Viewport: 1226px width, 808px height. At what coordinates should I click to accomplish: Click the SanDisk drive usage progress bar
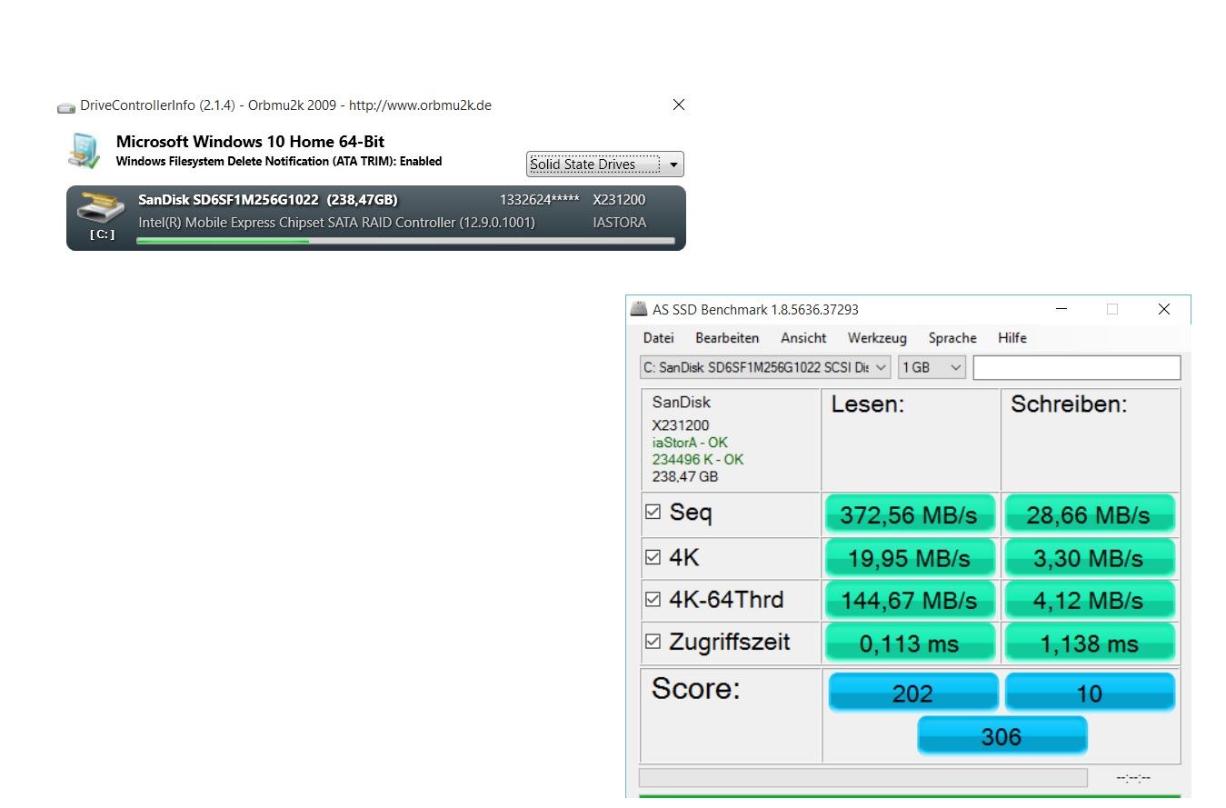tap(405, 241)
